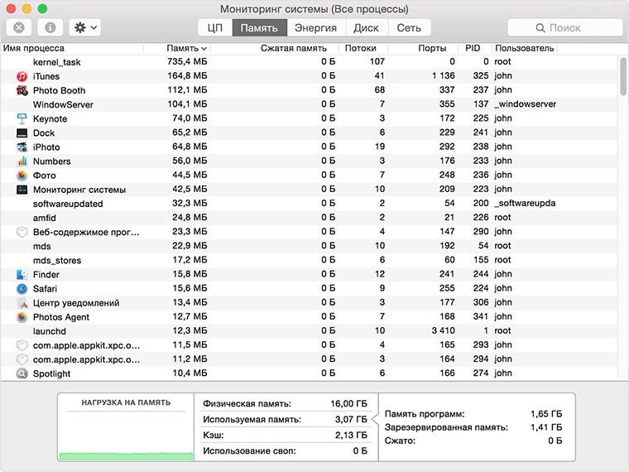Sort by PID column header

[x=475, y=48]
